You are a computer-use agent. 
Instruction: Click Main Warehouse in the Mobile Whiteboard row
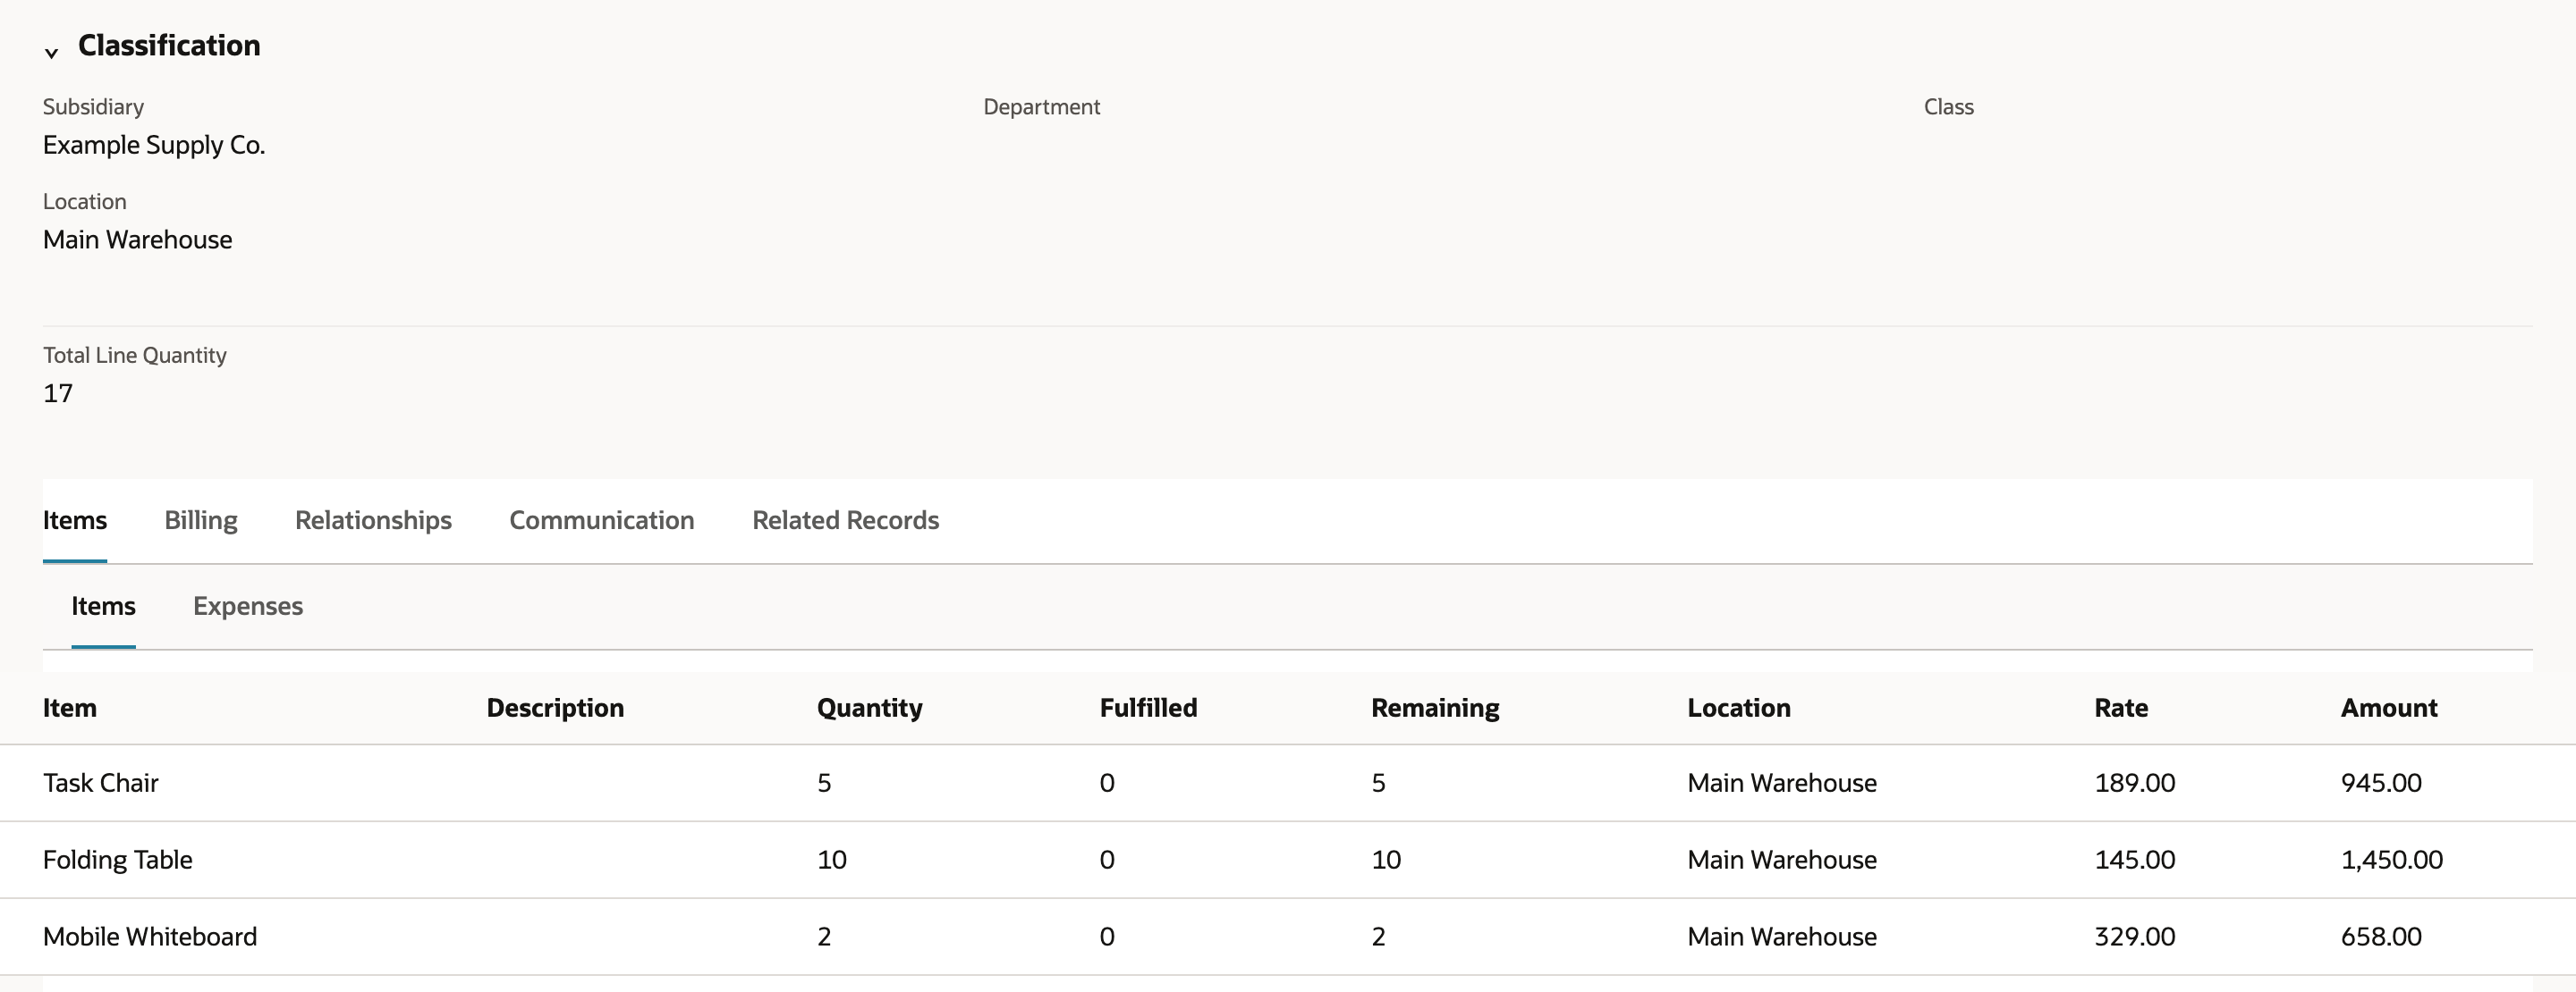click(x=1782, y=937)
